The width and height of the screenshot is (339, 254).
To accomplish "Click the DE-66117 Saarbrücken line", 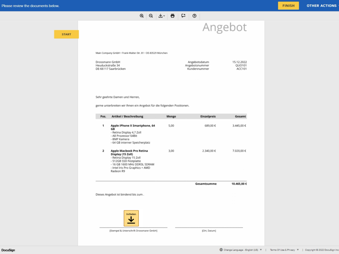I will pyautogui.click(x=111, y=69).
